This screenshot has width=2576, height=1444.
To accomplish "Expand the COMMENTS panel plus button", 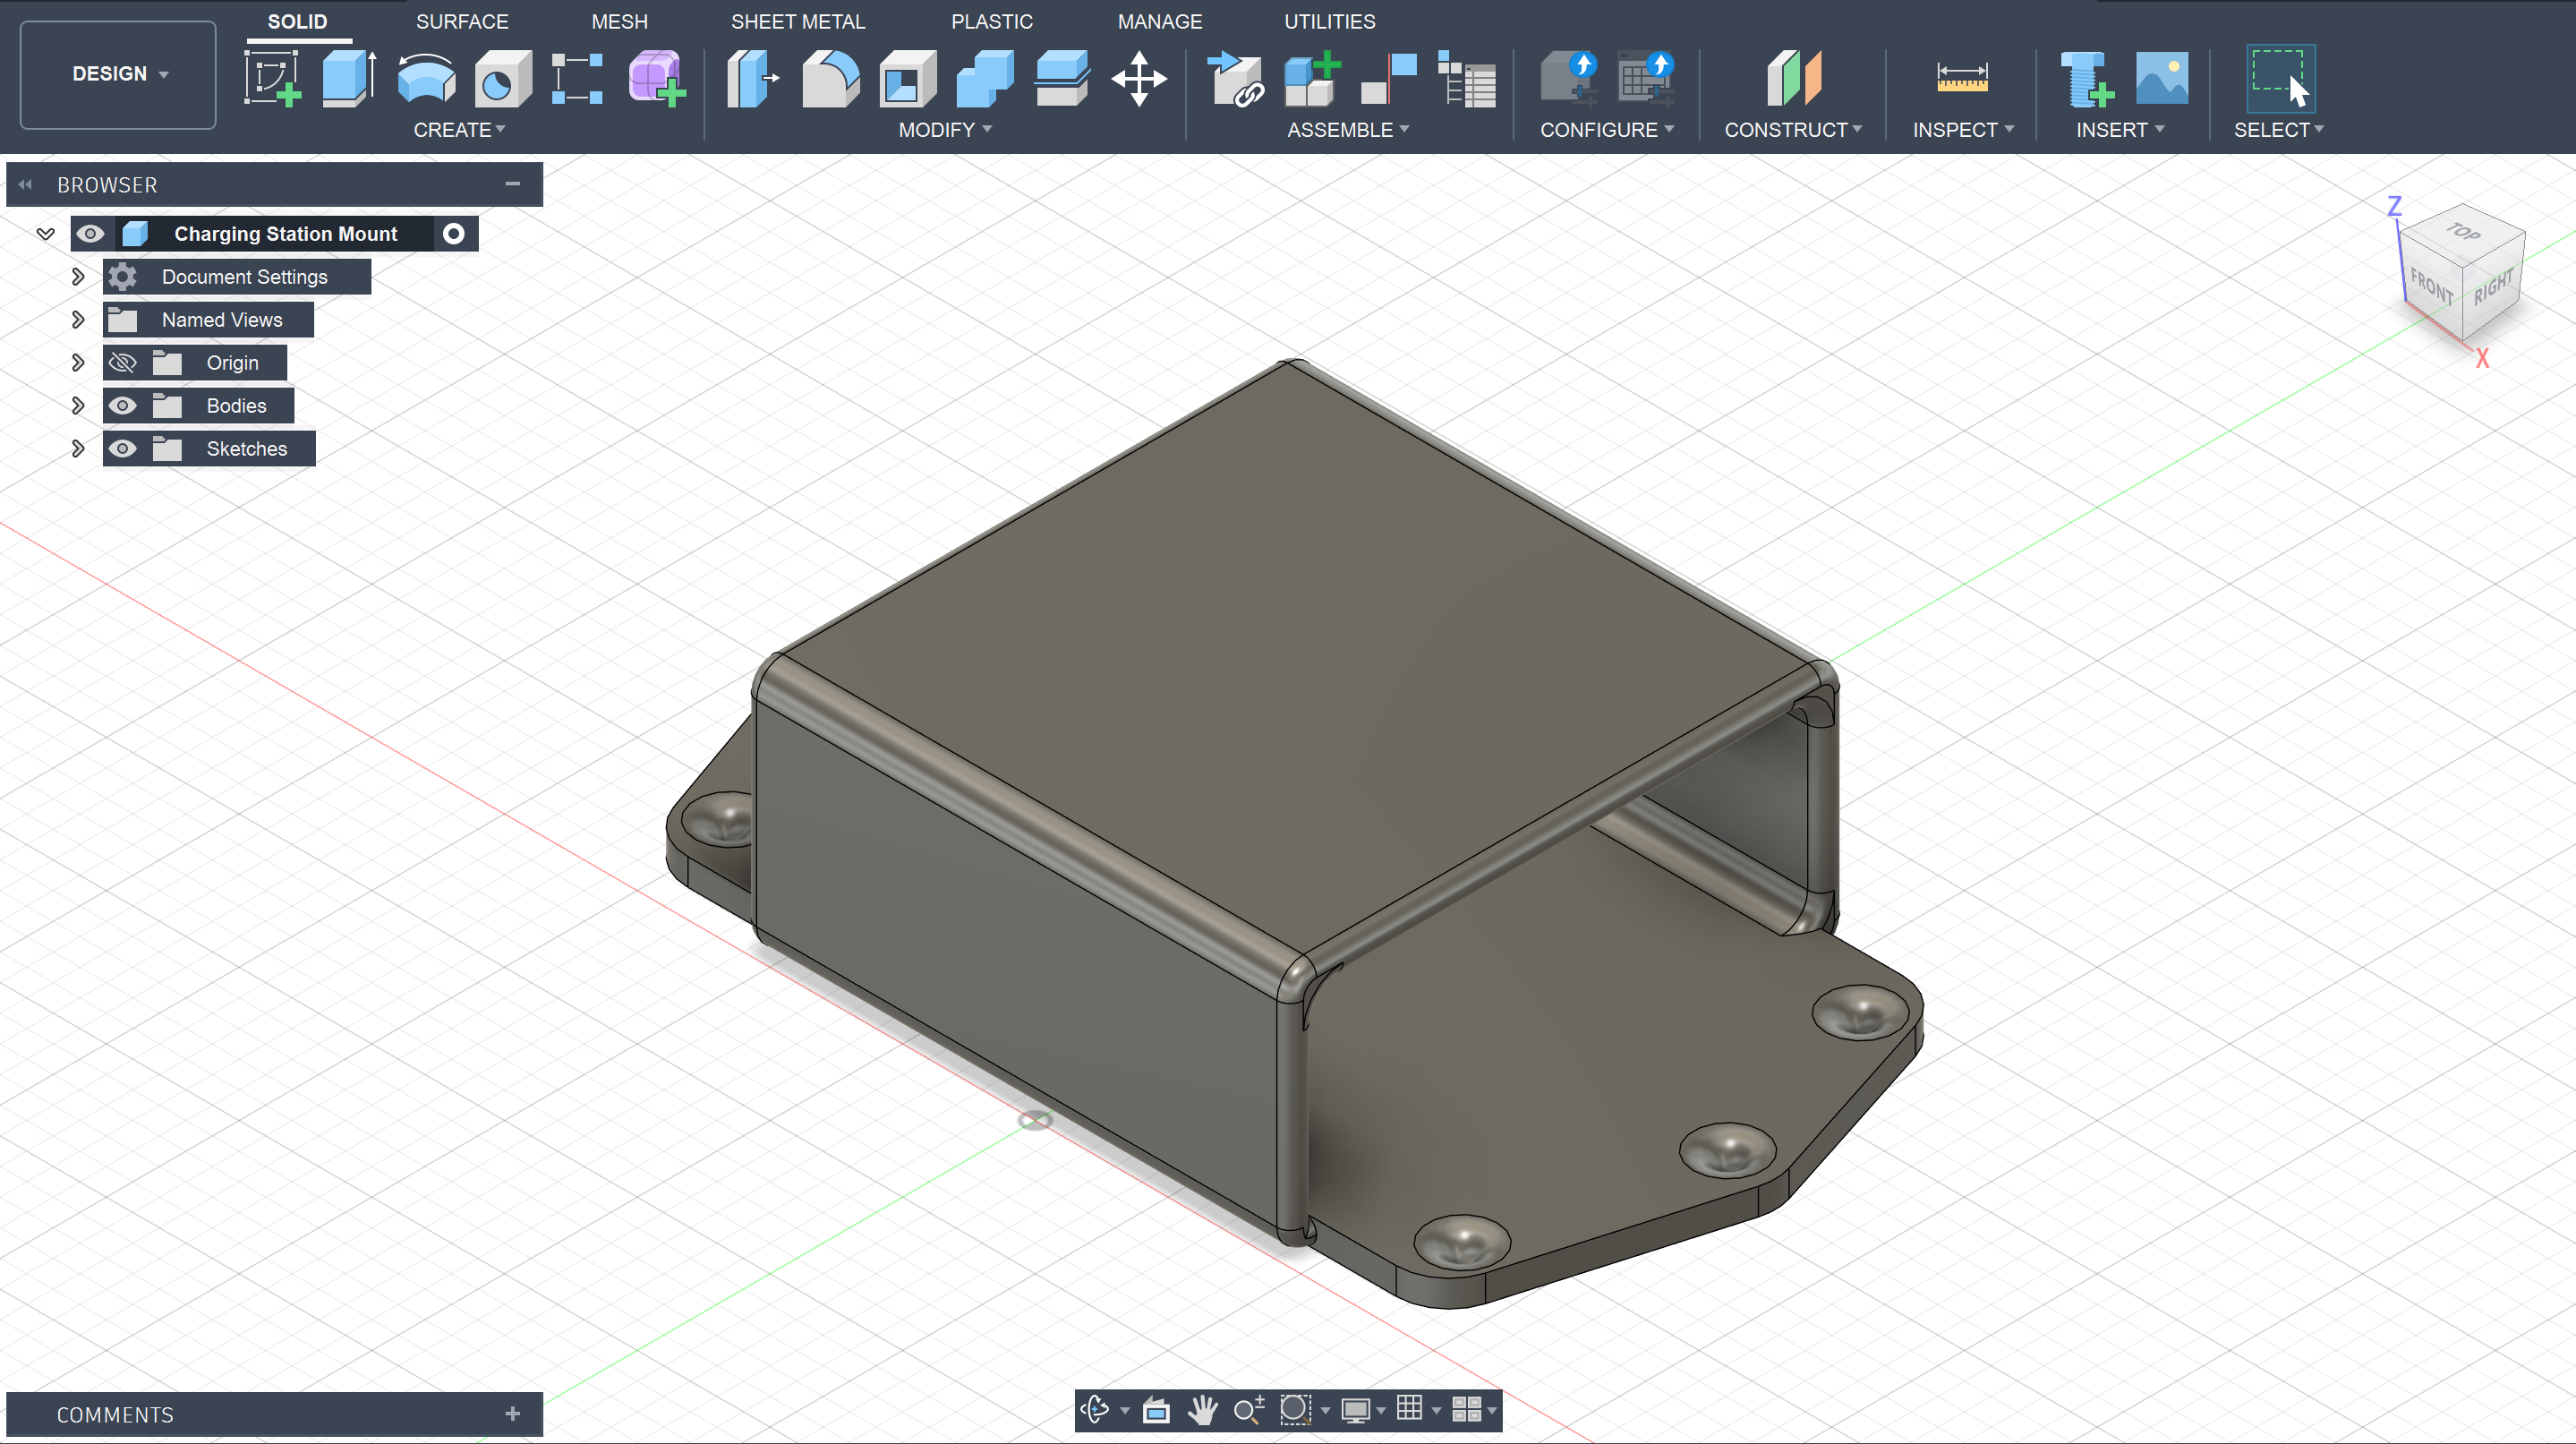I will (513, 1414).
